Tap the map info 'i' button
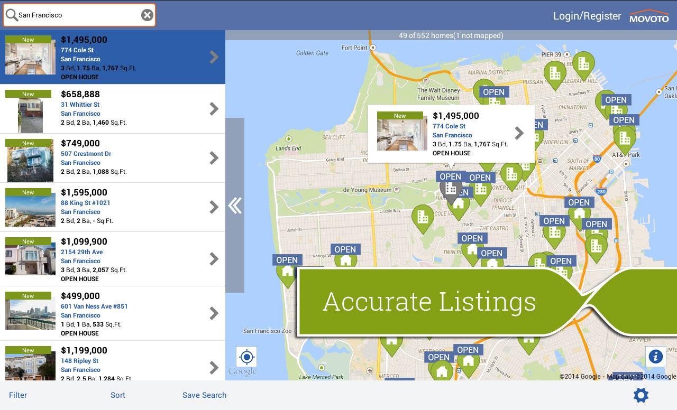The image size is (677, 410). click(655, 357)
